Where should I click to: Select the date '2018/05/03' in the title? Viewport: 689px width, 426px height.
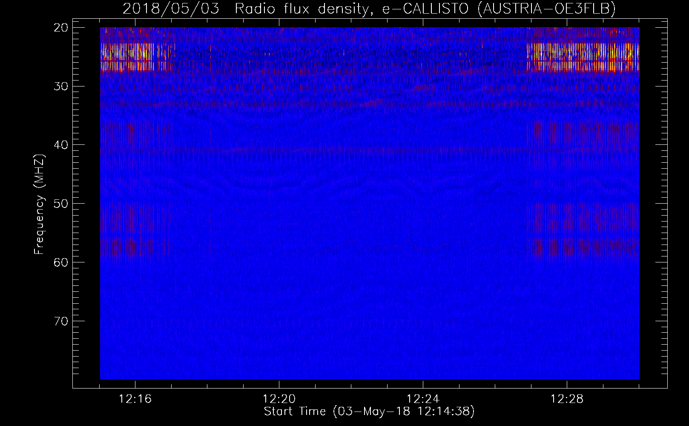[x=171, y=9]
